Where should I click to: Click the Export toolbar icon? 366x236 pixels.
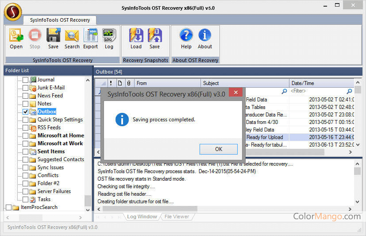pyautogui.click(x=90, y=35)
